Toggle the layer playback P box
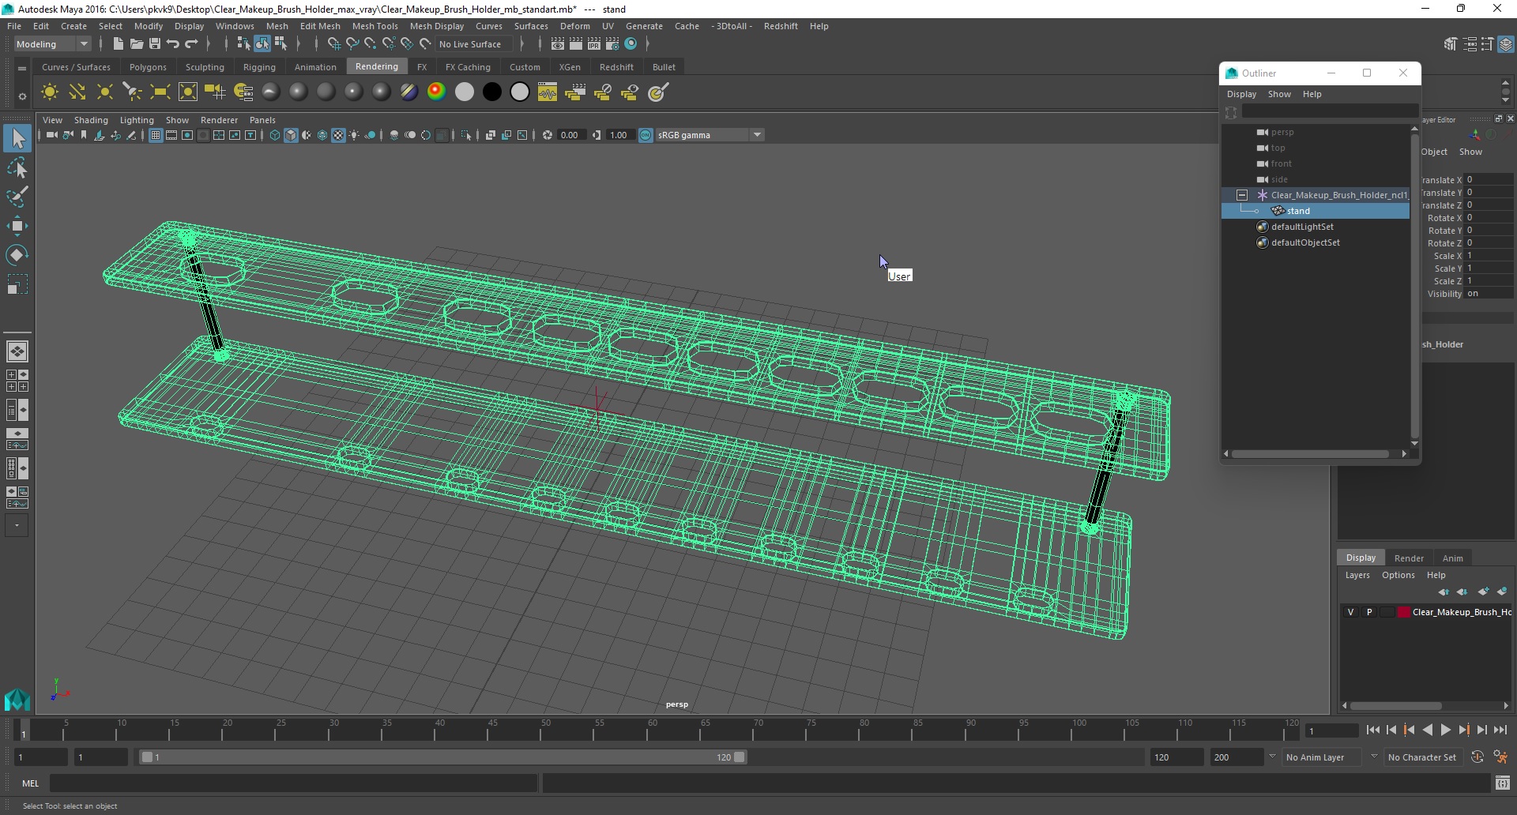This screenshot has height=815, width=1517. click(1369, 612)
